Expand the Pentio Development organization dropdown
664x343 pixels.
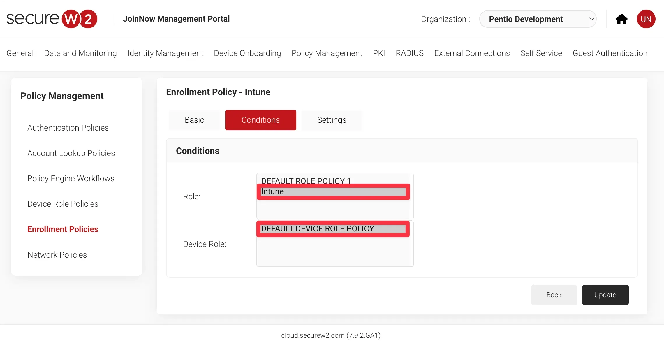click(x=538, y=19)
